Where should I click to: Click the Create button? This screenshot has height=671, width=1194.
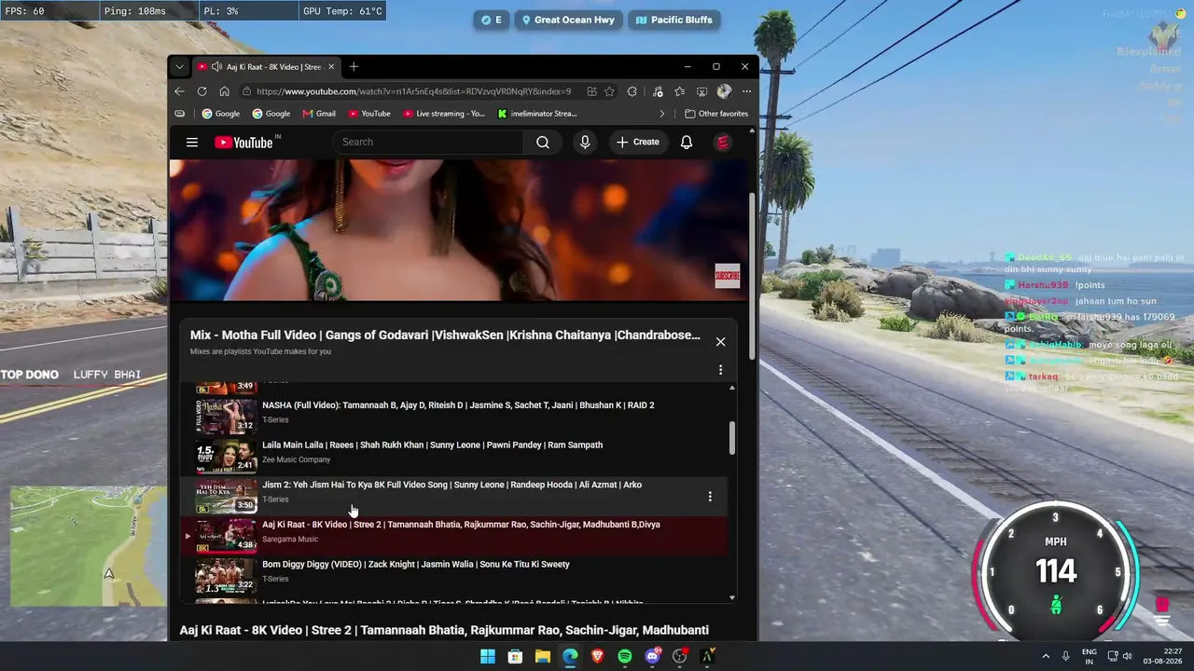[638, 142]
